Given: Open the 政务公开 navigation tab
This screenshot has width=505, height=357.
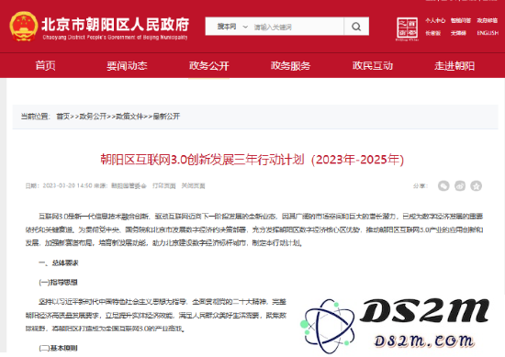Looking at the screenshot, I should tap(208, 66).
